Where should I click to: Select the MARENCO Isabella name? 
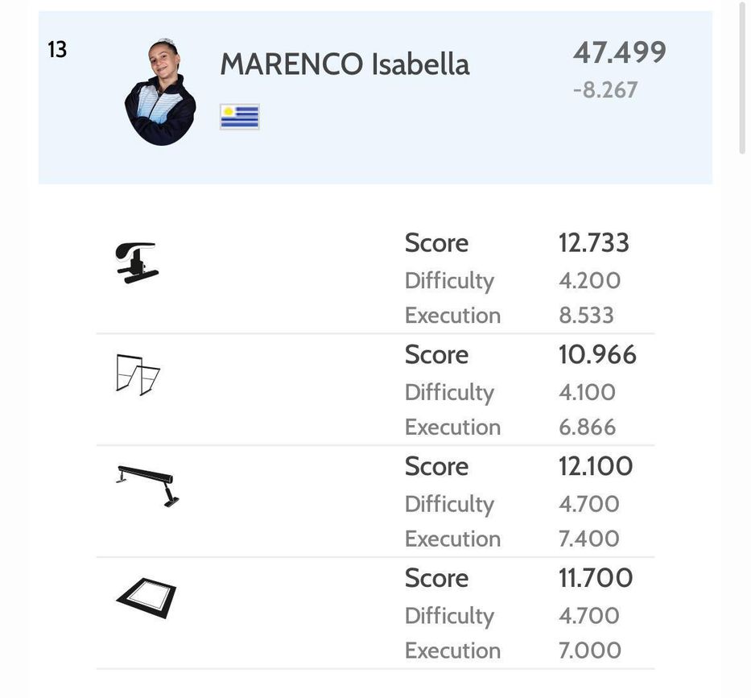pos(345,64)
